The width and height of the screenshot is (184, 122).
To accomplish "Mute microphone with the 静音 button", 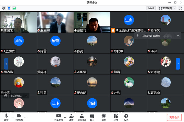I will [6, 117].
